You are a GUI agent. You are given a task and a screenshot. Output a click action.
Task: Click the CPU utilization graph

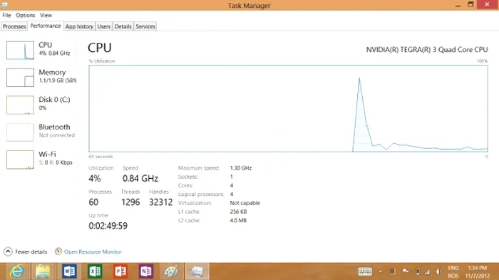click(x=288, y=108)
